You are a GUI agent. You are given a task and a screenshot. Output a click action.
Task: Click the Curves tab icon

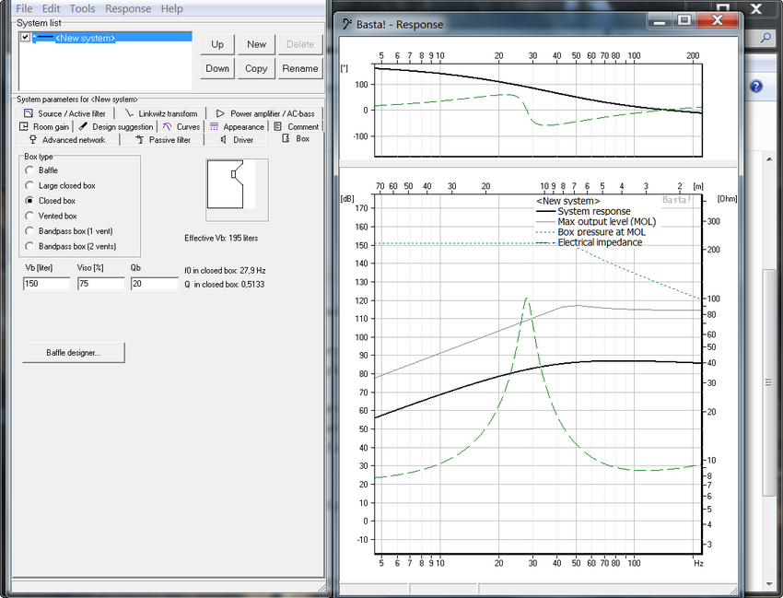(167, 126)
